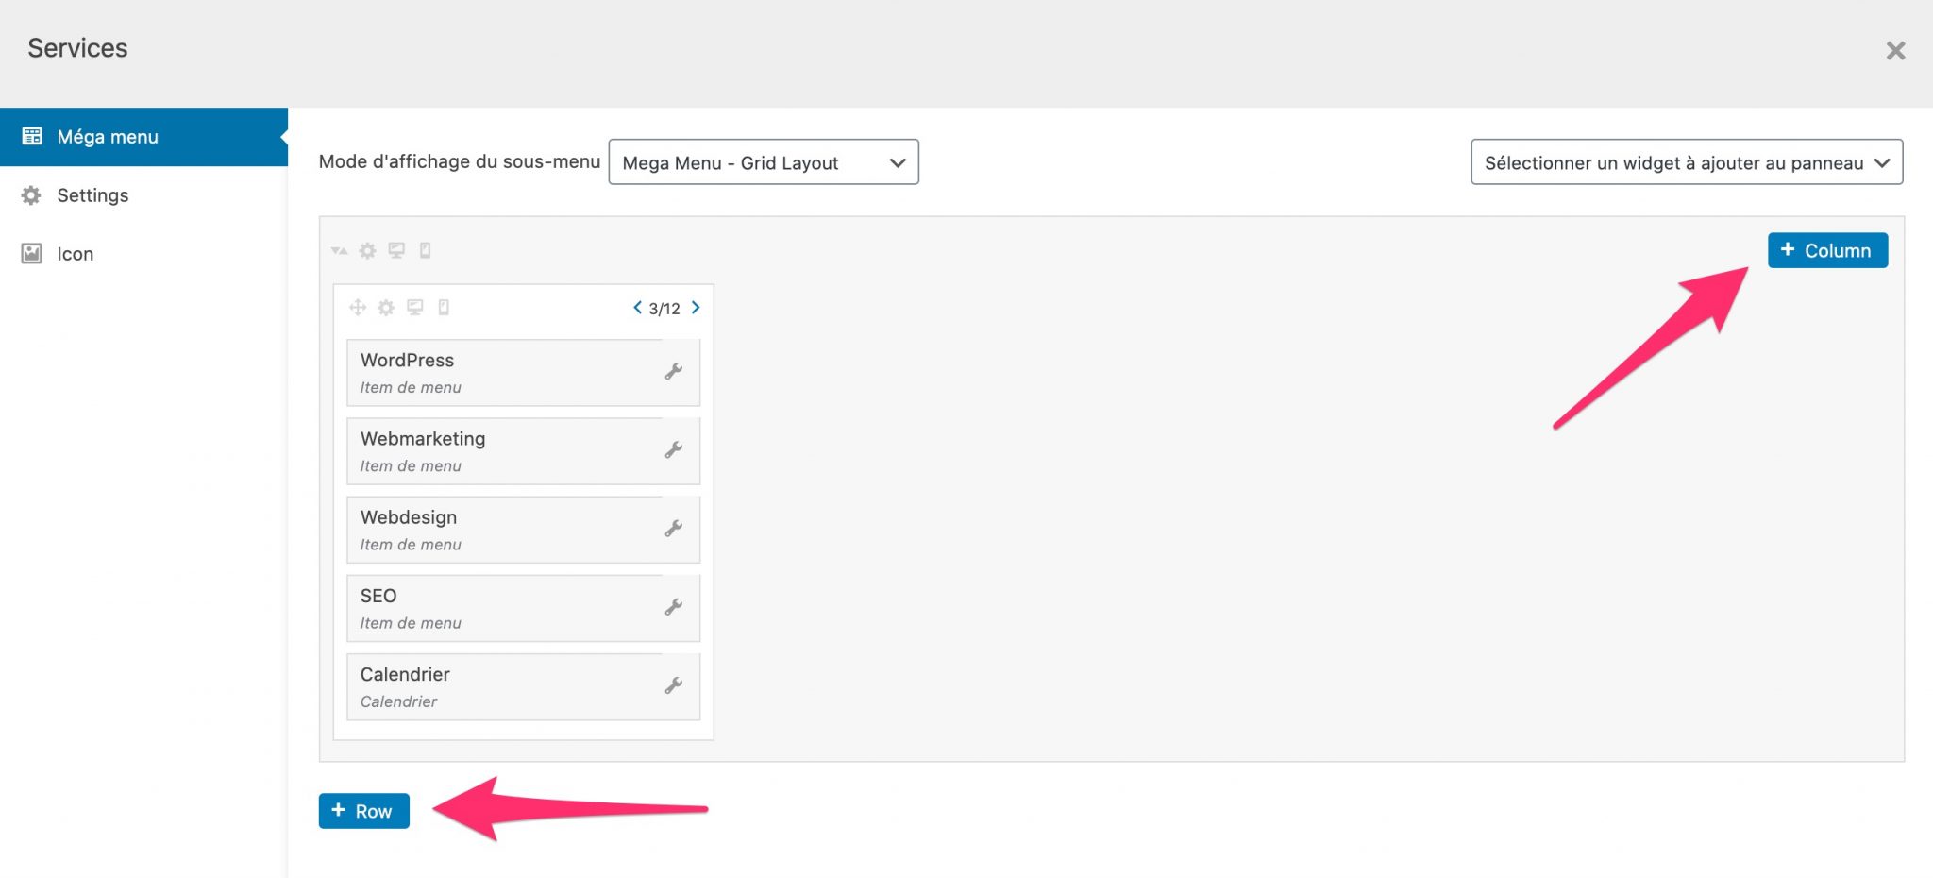Open Calendrier widget wrench settings
Viewport: 1933px width, 878px height.
click(x=673, y=685)
